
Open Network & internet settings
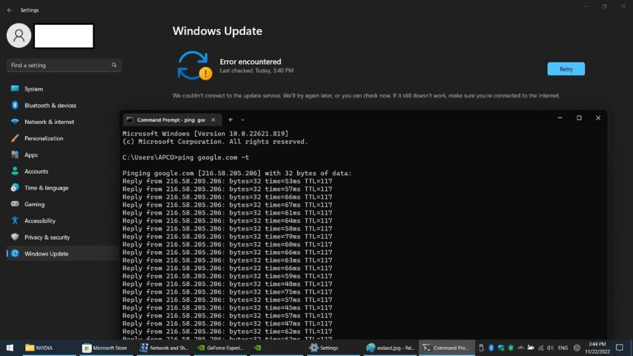click(63, 122)
